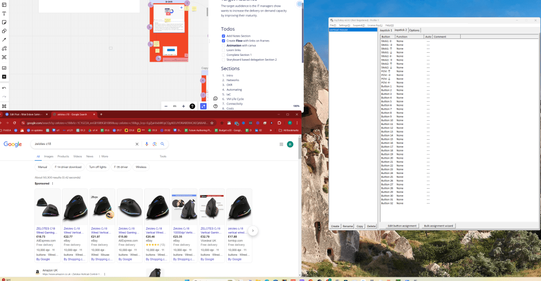This screenshot has width=541, height=281.
Task: Open All Bookmarks folder
Action: [289, 130]
